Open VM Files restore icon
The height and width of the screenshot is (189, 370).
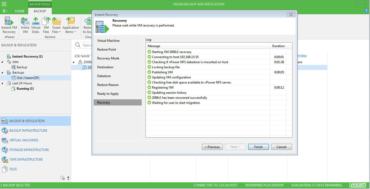[x=46, y=25]
